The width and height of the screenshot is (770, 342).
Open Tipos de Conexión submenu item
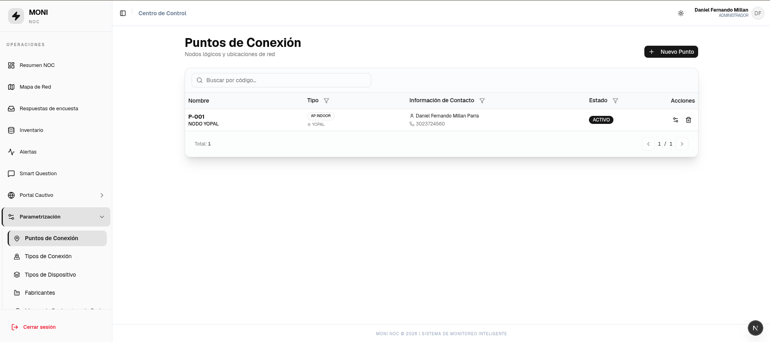pos(57,256)
